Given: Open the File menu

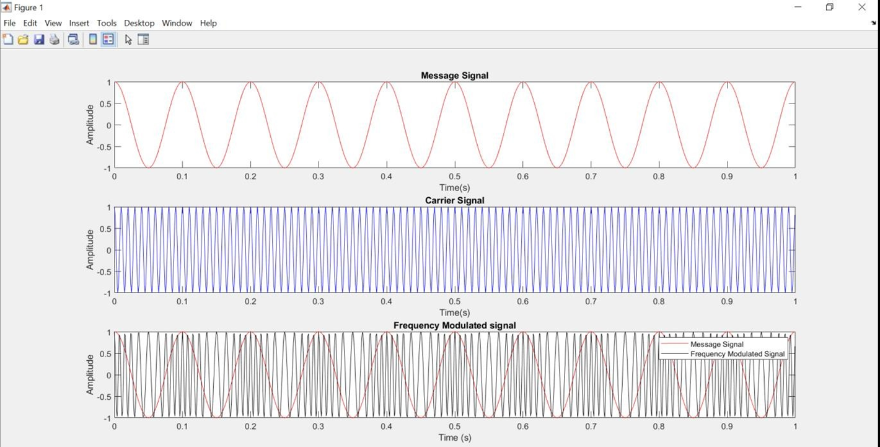Looking at the screenshot, I should pos(9,23).
